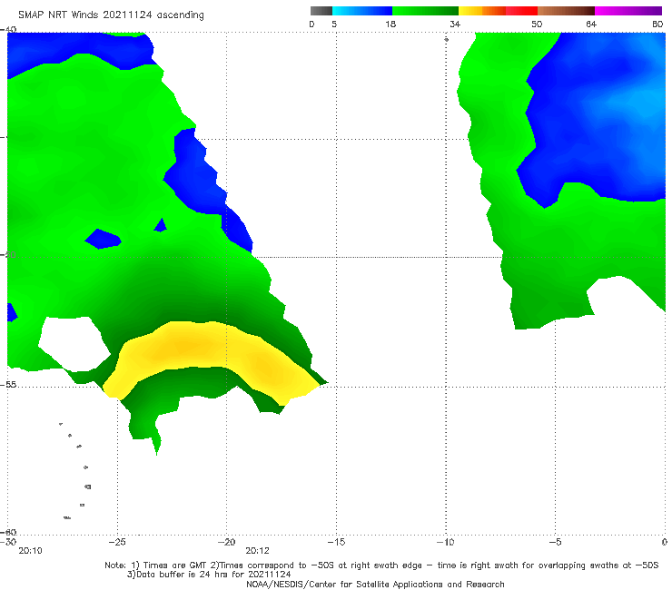Click the small blue patch inside left green swath

coord(103,239)
